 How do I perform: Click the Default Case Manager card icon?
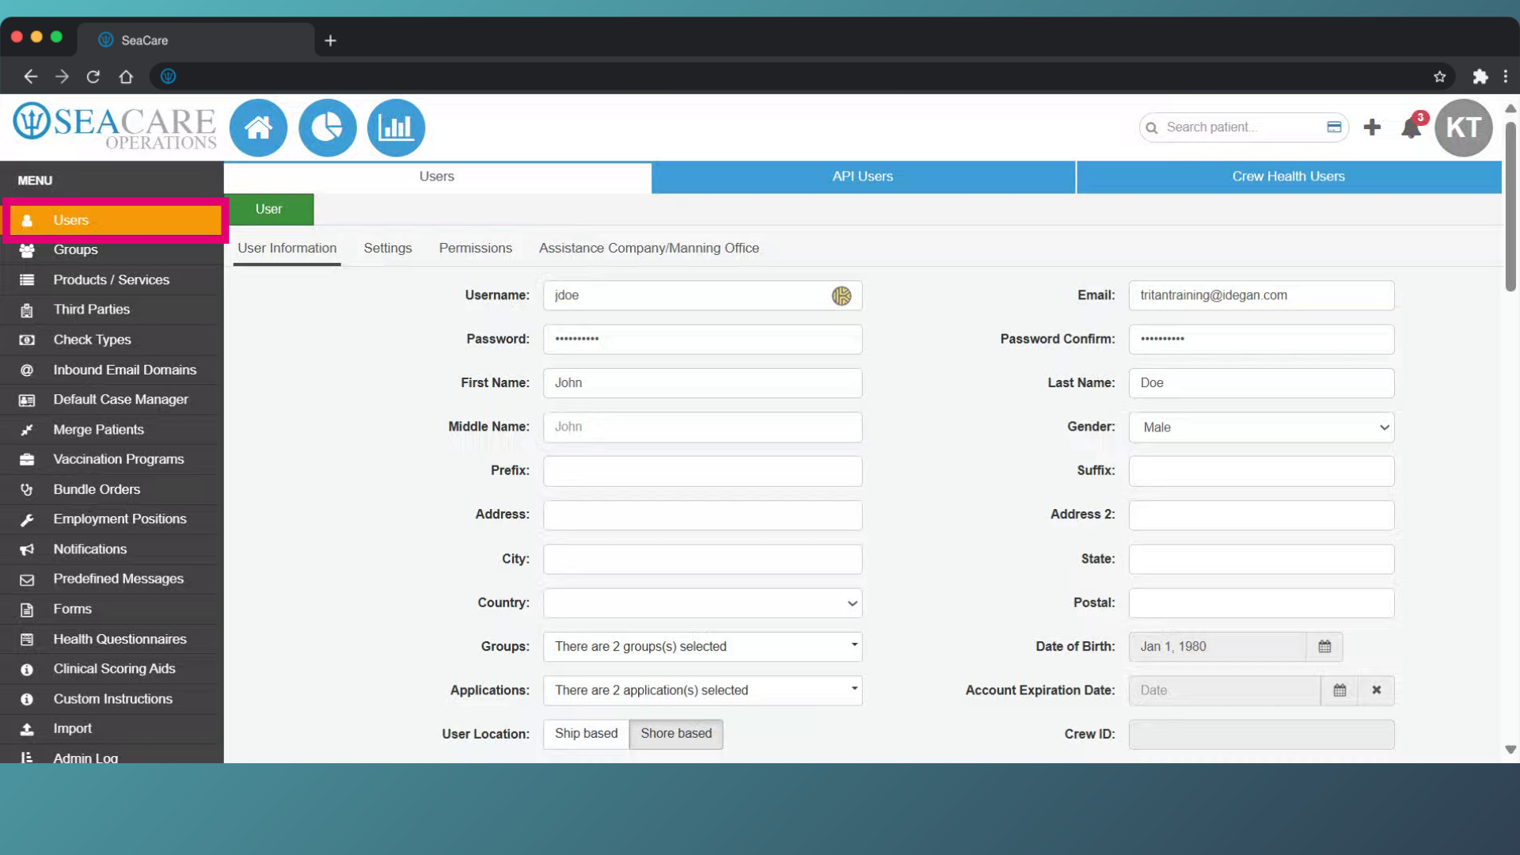(27, 401)
